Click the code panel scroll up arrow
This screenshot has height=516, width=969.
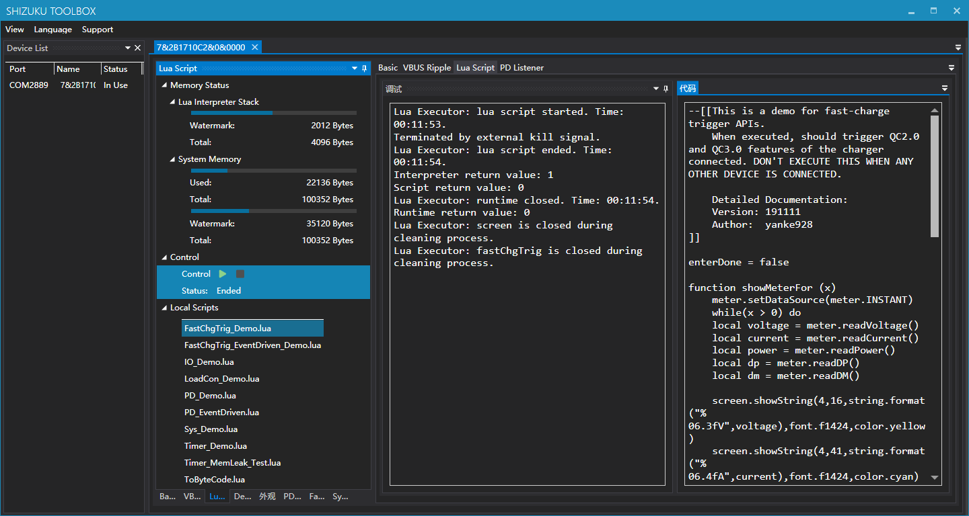pyautogui.click(x=935, y=111)
